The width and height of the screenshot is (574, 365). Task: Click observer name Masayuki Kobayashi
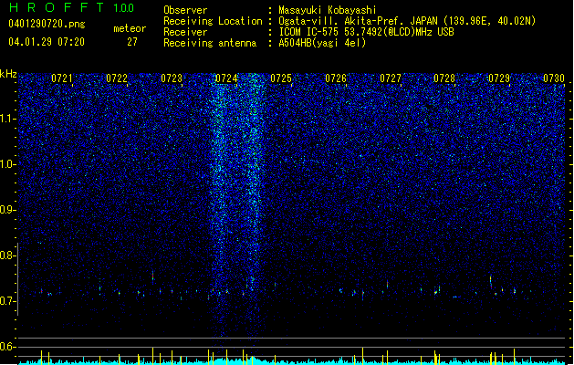click(x=328, y=10)
